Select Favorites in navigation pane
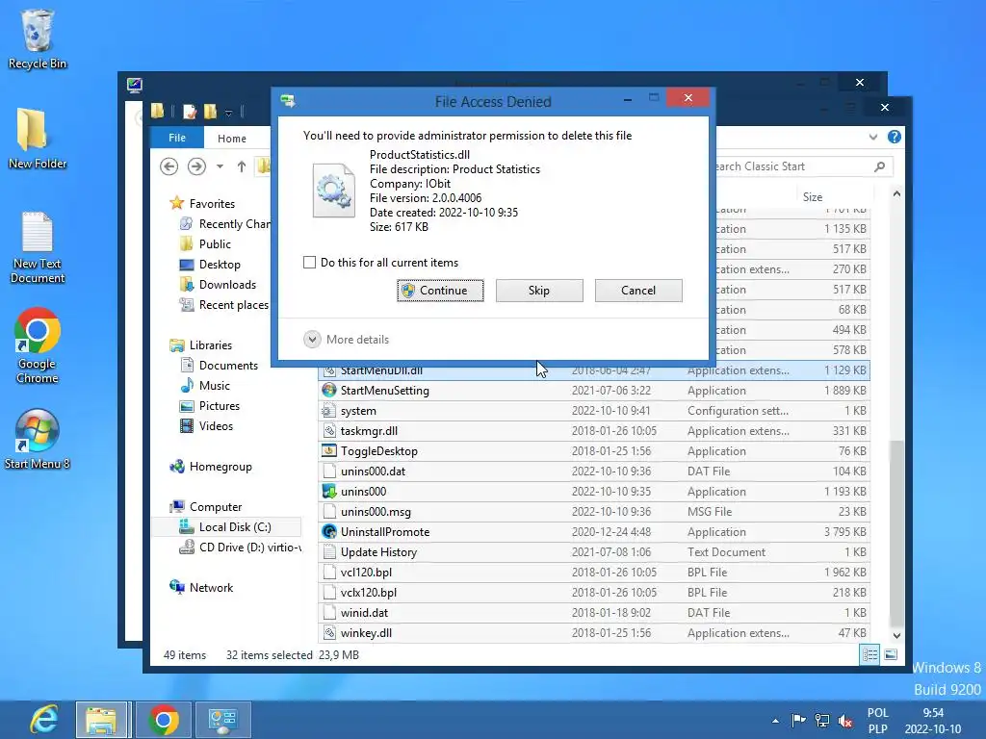 coord(212,204)
